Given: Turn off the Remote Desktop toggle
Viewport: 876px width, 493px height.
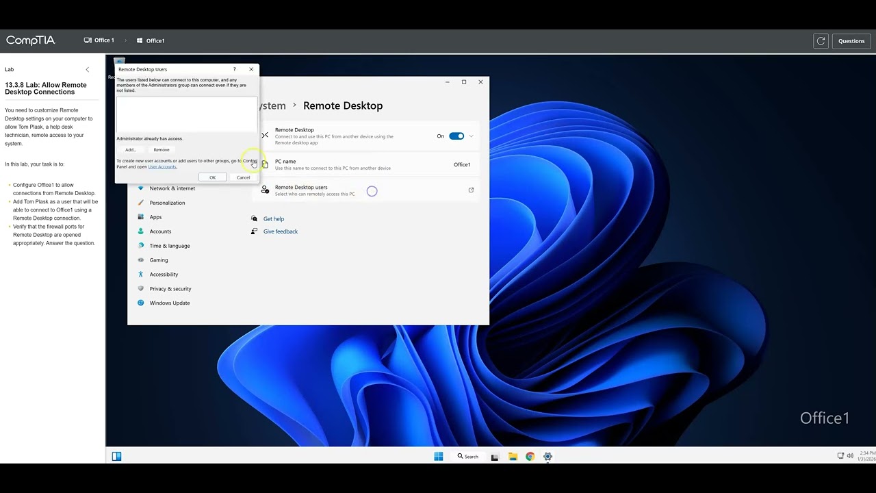Looking at the screenshot, I should [456, 136].
